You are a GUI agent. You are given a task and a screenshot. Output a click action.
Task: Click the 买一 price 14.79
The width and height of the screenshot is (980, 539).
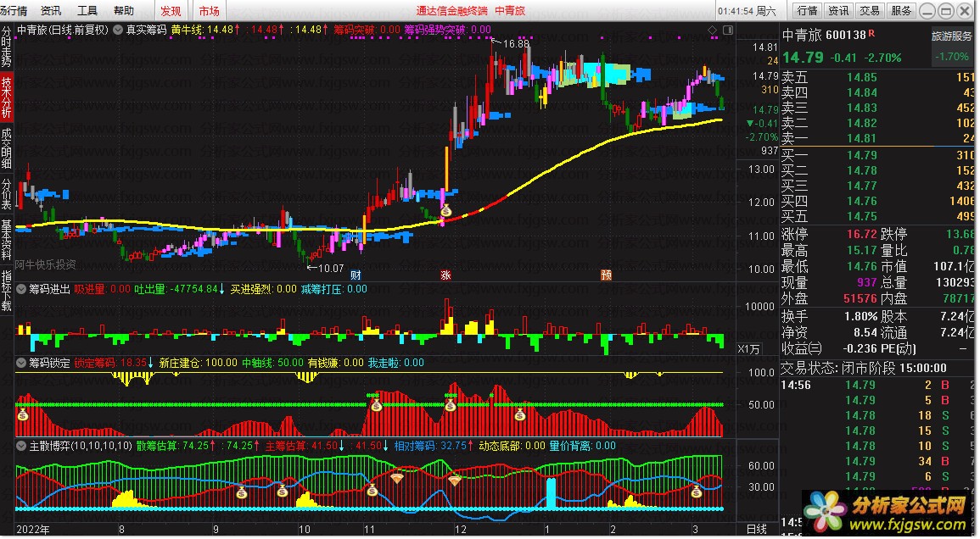(862, 156)
